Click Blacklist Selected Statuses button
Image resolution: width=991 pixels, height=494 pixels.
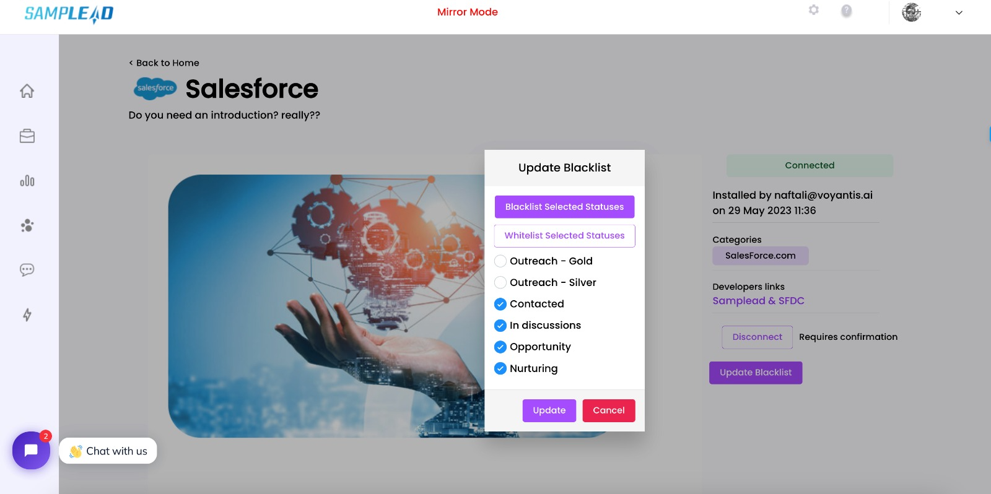(x=564, y=207)
